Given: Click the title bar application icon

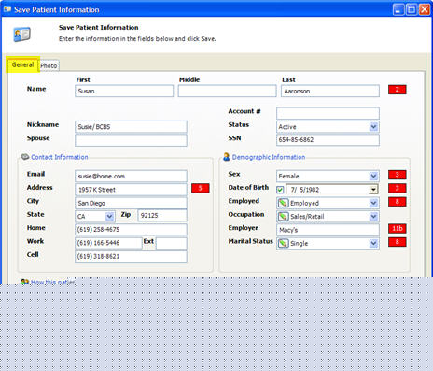Looking at the screenshot, I should 7,9.
